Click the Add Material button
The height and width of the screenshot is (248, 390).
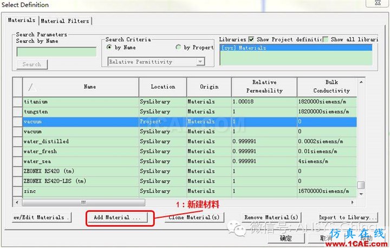pos(117,218)
